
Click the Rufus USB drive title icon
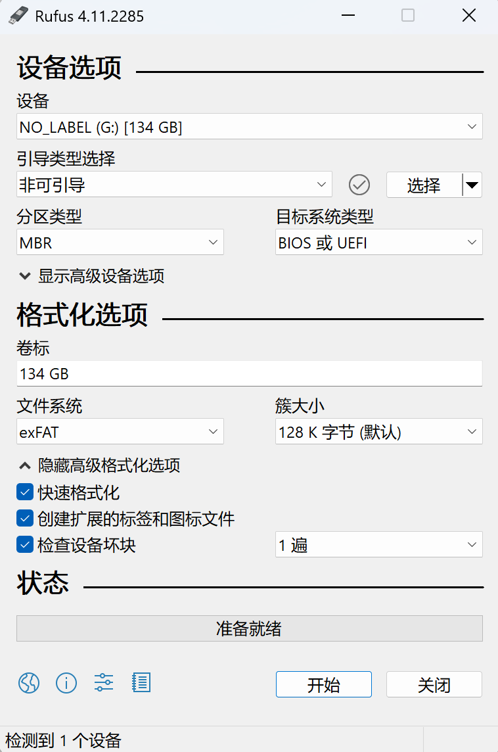[18, 16]
